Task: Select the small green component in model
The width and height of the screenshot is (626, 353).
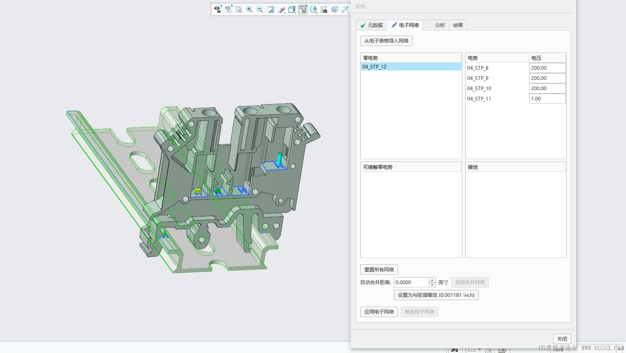Action: click(218, 191)
